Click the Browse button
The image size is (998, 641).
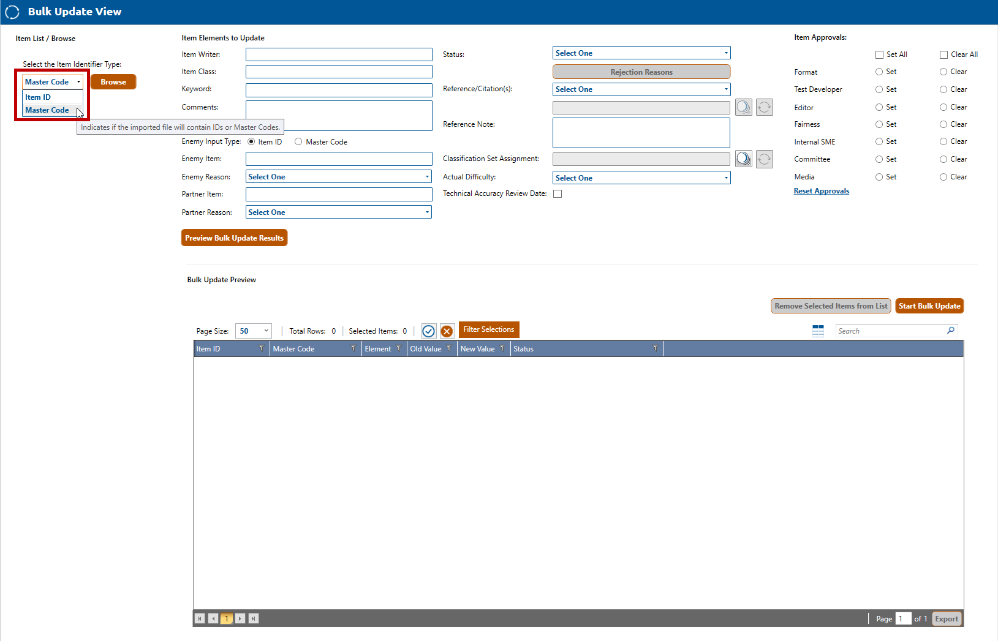point(113,82)
